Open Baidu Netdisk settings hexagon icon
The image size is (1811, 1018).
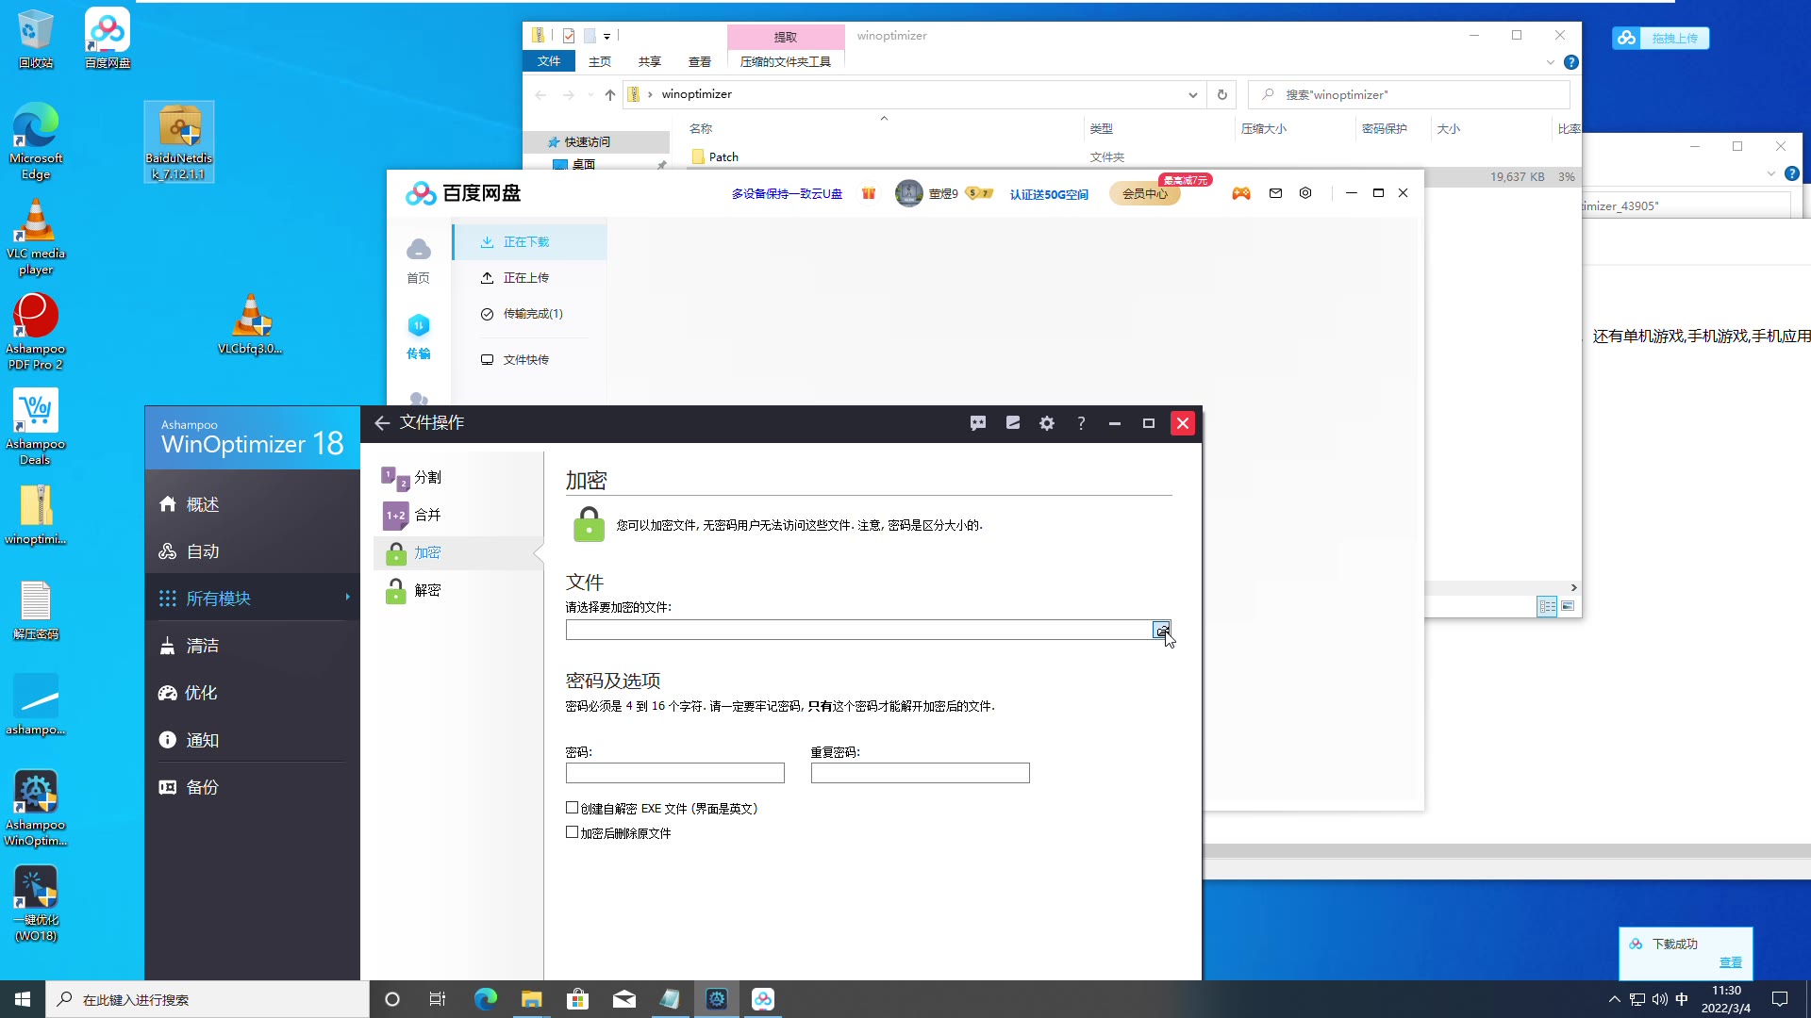tap(1305, 193)
